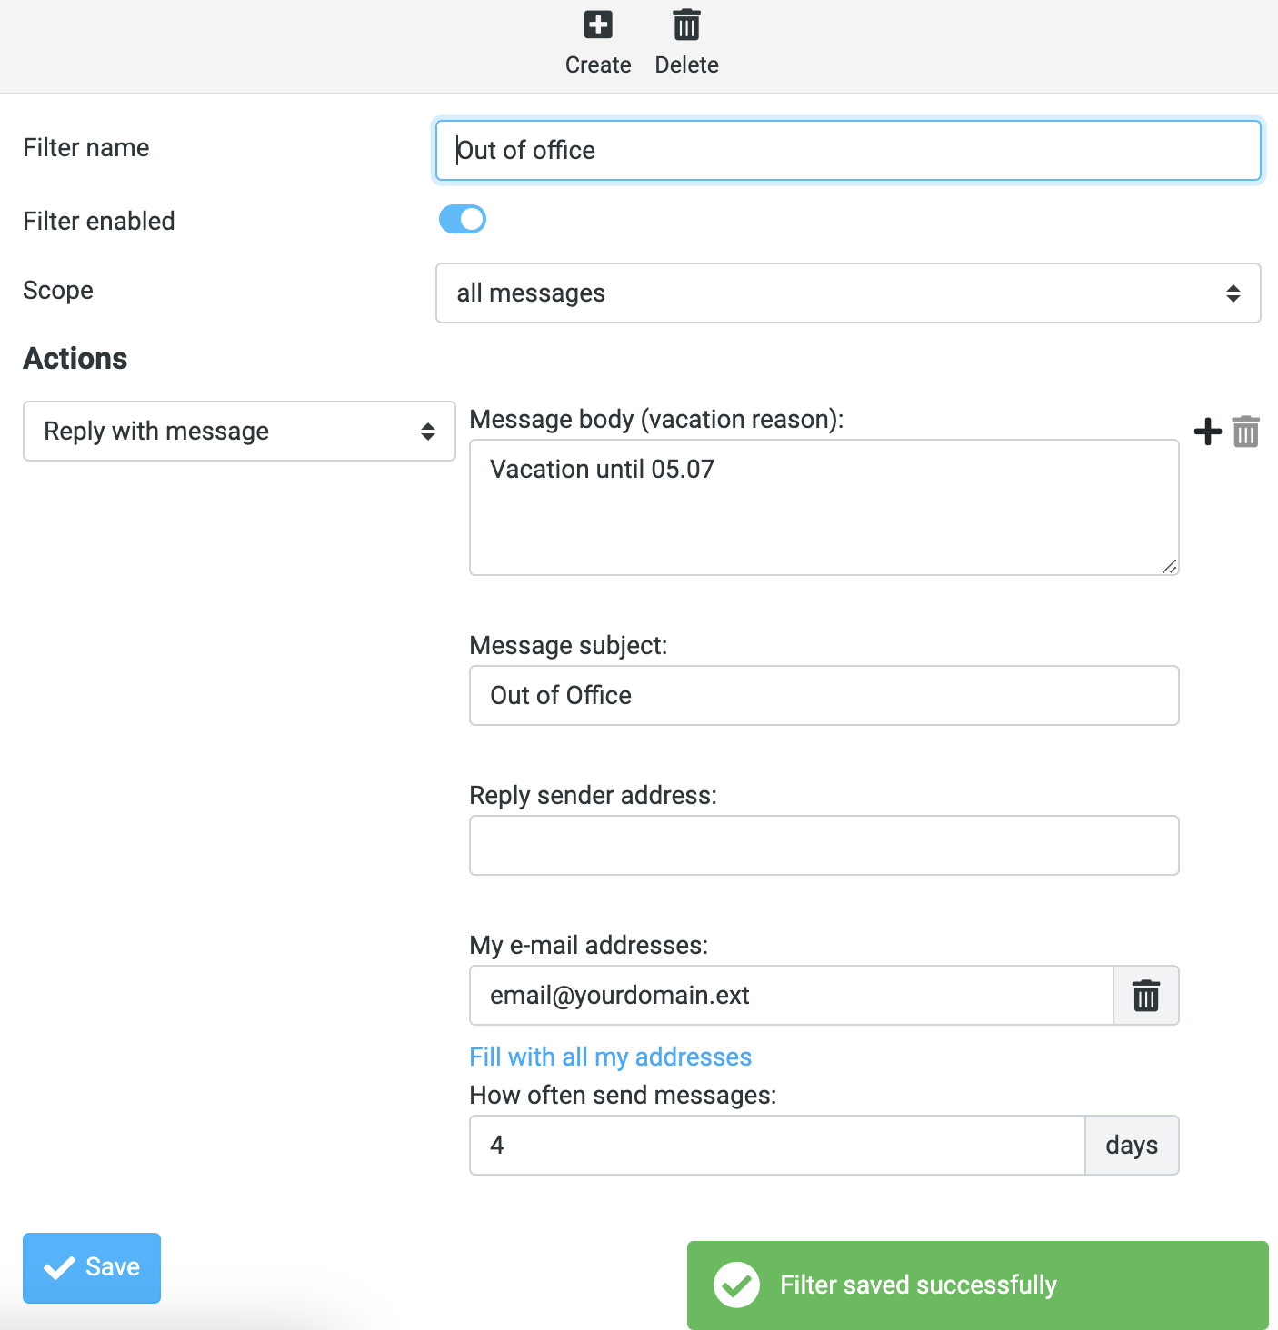Remove the action using gray trash icon
Viewport: 1278px width, 1330px height.
[1246, 432]
